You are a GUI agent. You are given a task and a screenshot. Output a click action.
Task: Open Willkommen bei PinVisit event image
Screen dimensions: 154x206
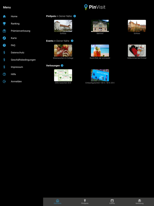pyautogui.click(x=137, y=51)
